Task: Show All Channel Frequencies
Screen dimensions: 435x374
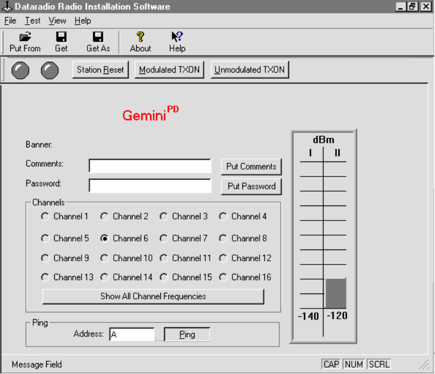Action: point(153,297)
